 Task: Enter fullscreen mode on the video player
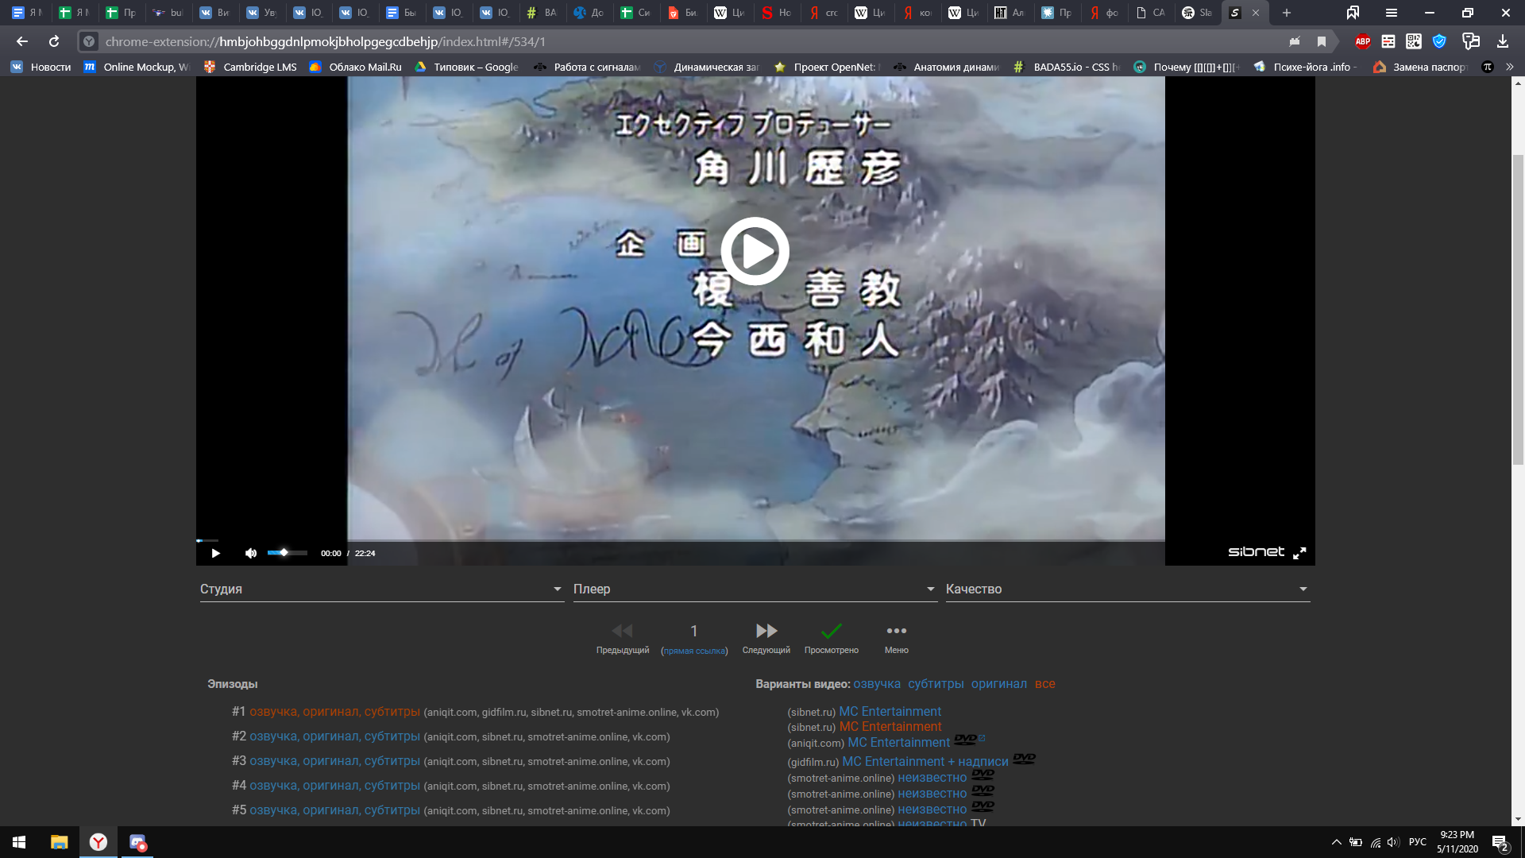(1300, 552)
